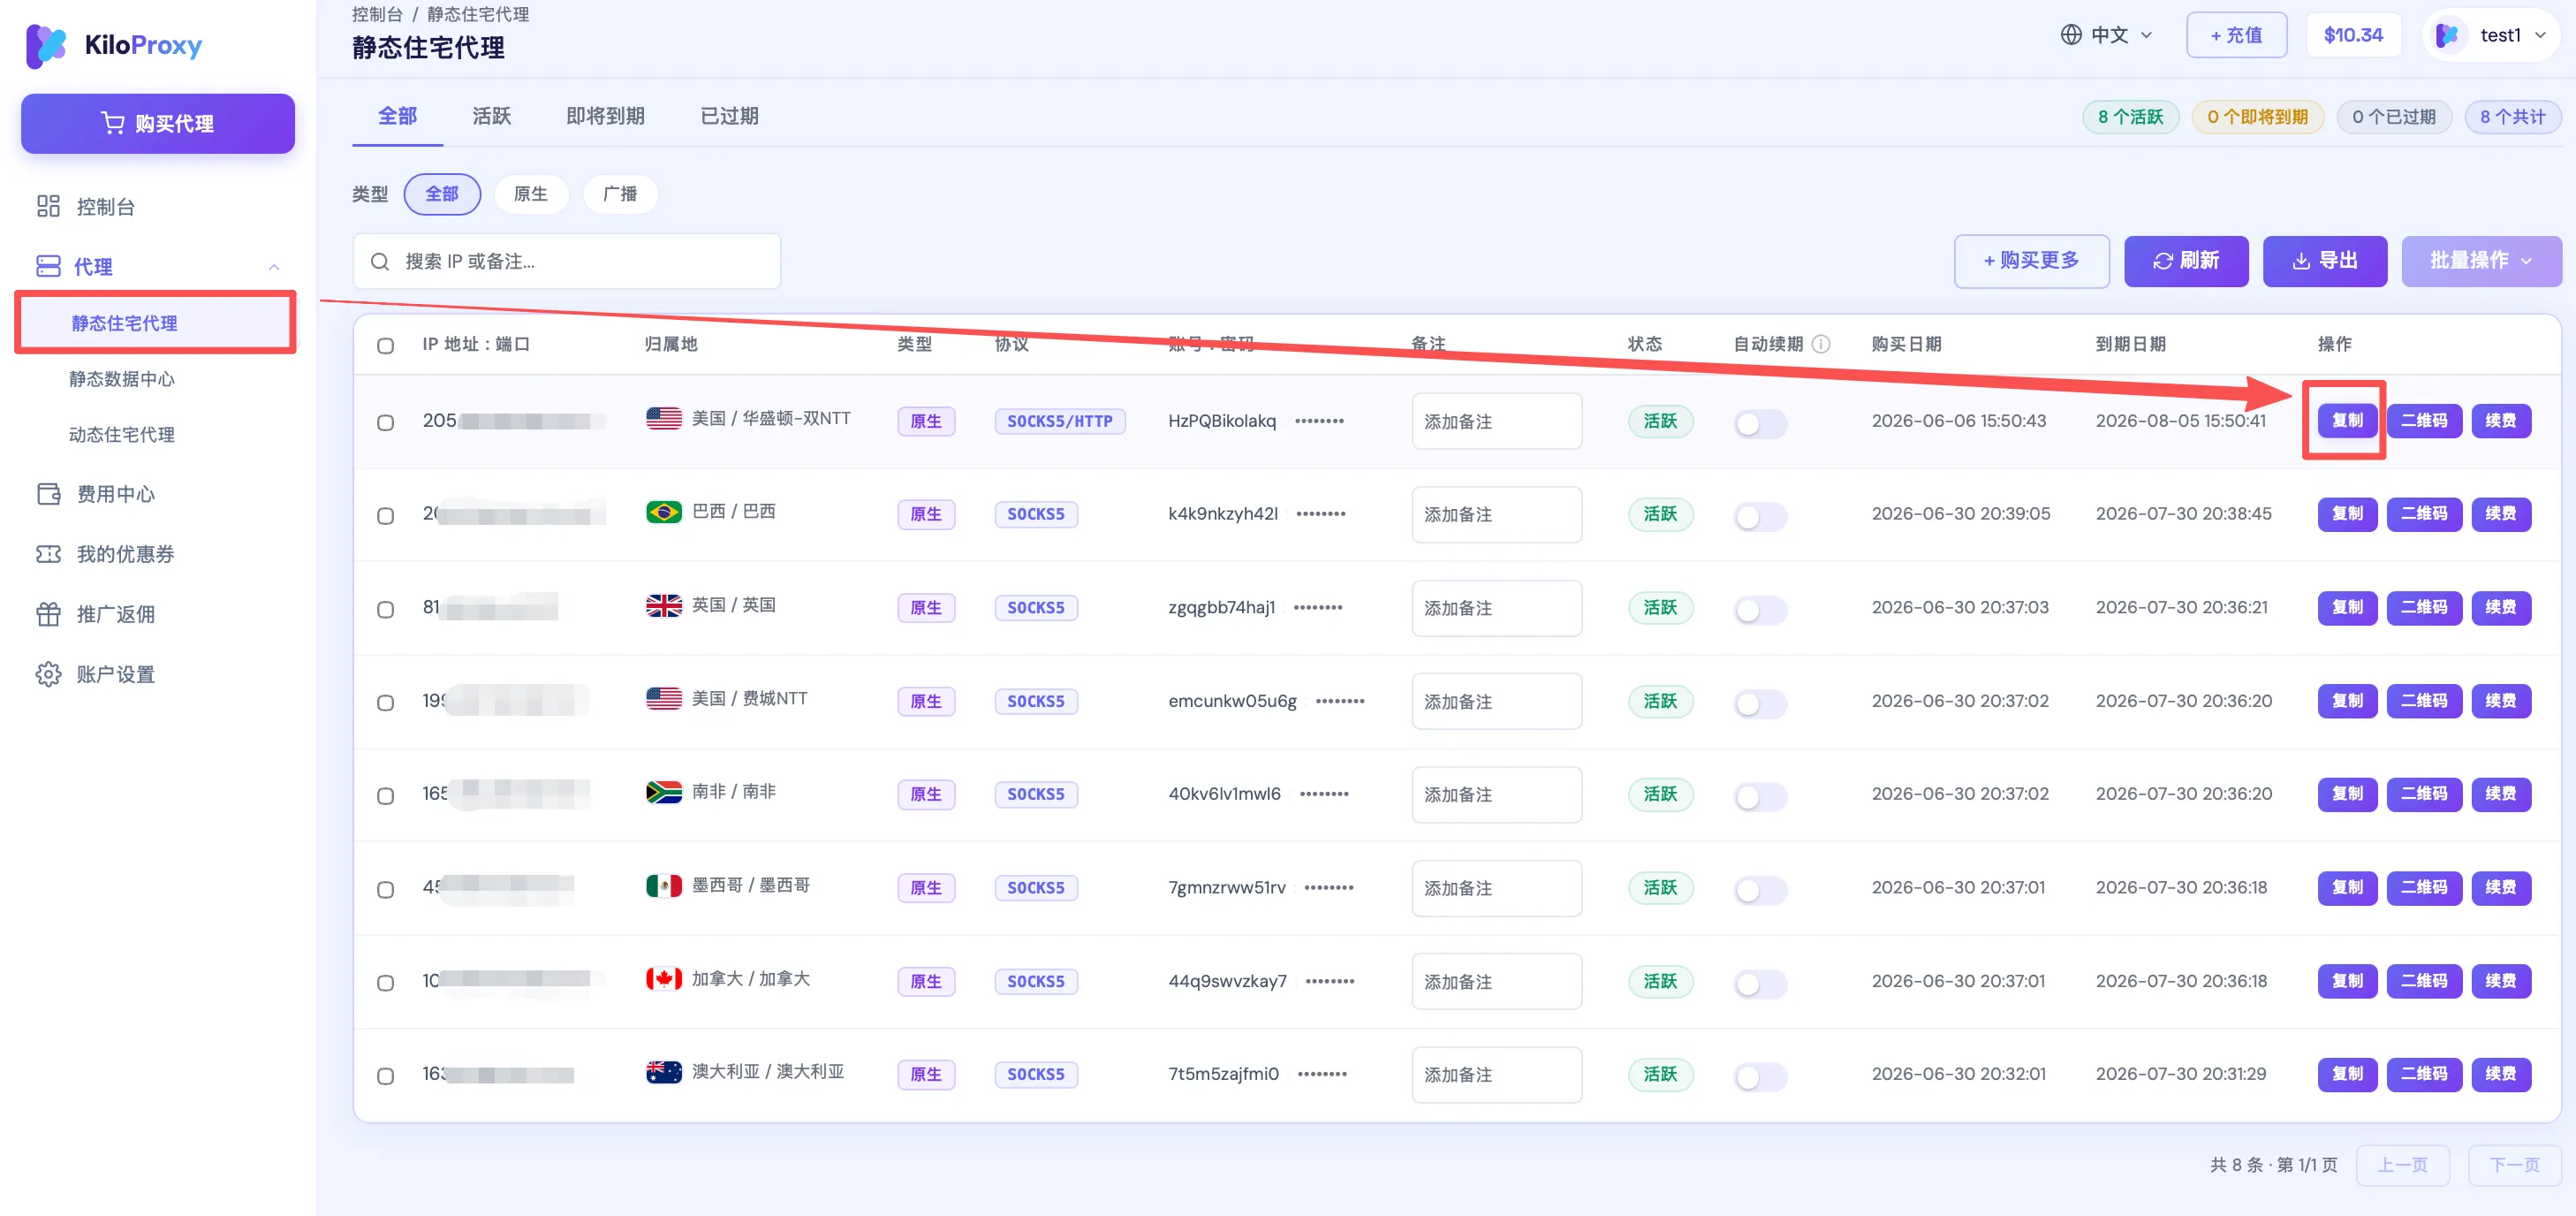Click the search magnifier icon

pos(379,262)
